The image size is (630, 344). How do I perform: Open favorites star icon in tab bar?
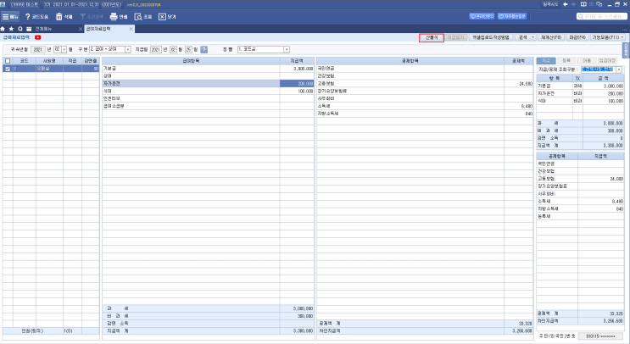tap(11, 29)
